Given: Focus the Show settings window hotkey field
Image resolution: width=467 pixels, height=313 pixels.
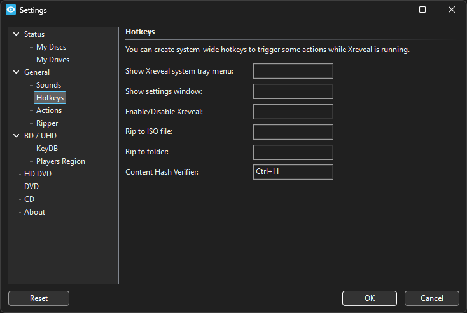Looking at the screenshot, I should pyautogui.click(x=293, y=91).
